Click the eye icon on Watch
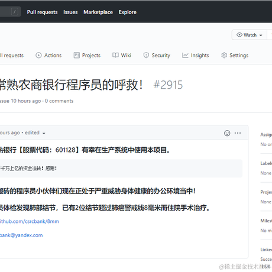The height and width of the screenshot is (272, 272). [x=239, y=35]
